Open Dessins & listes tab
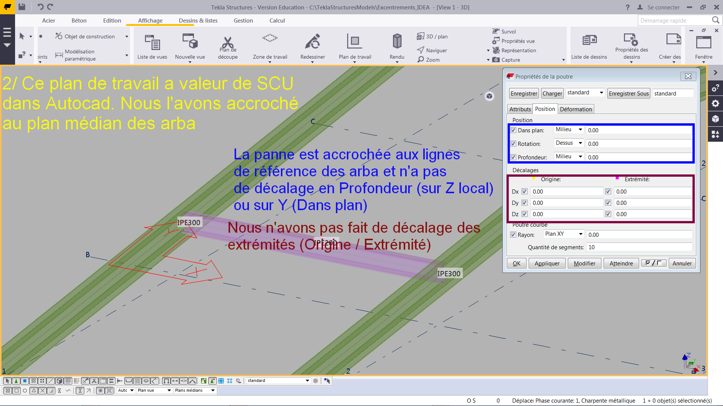Viewport: 723px width, 406px height. (x=198, y=21)
